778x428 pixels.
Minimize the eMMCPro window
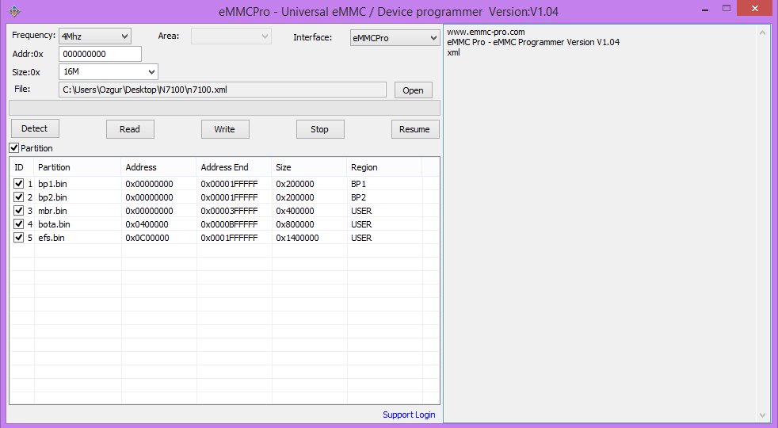click(x=705, y=9)
